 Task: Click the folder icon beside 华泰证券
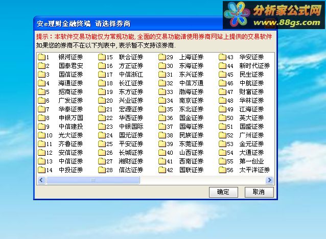pos(41,109)
